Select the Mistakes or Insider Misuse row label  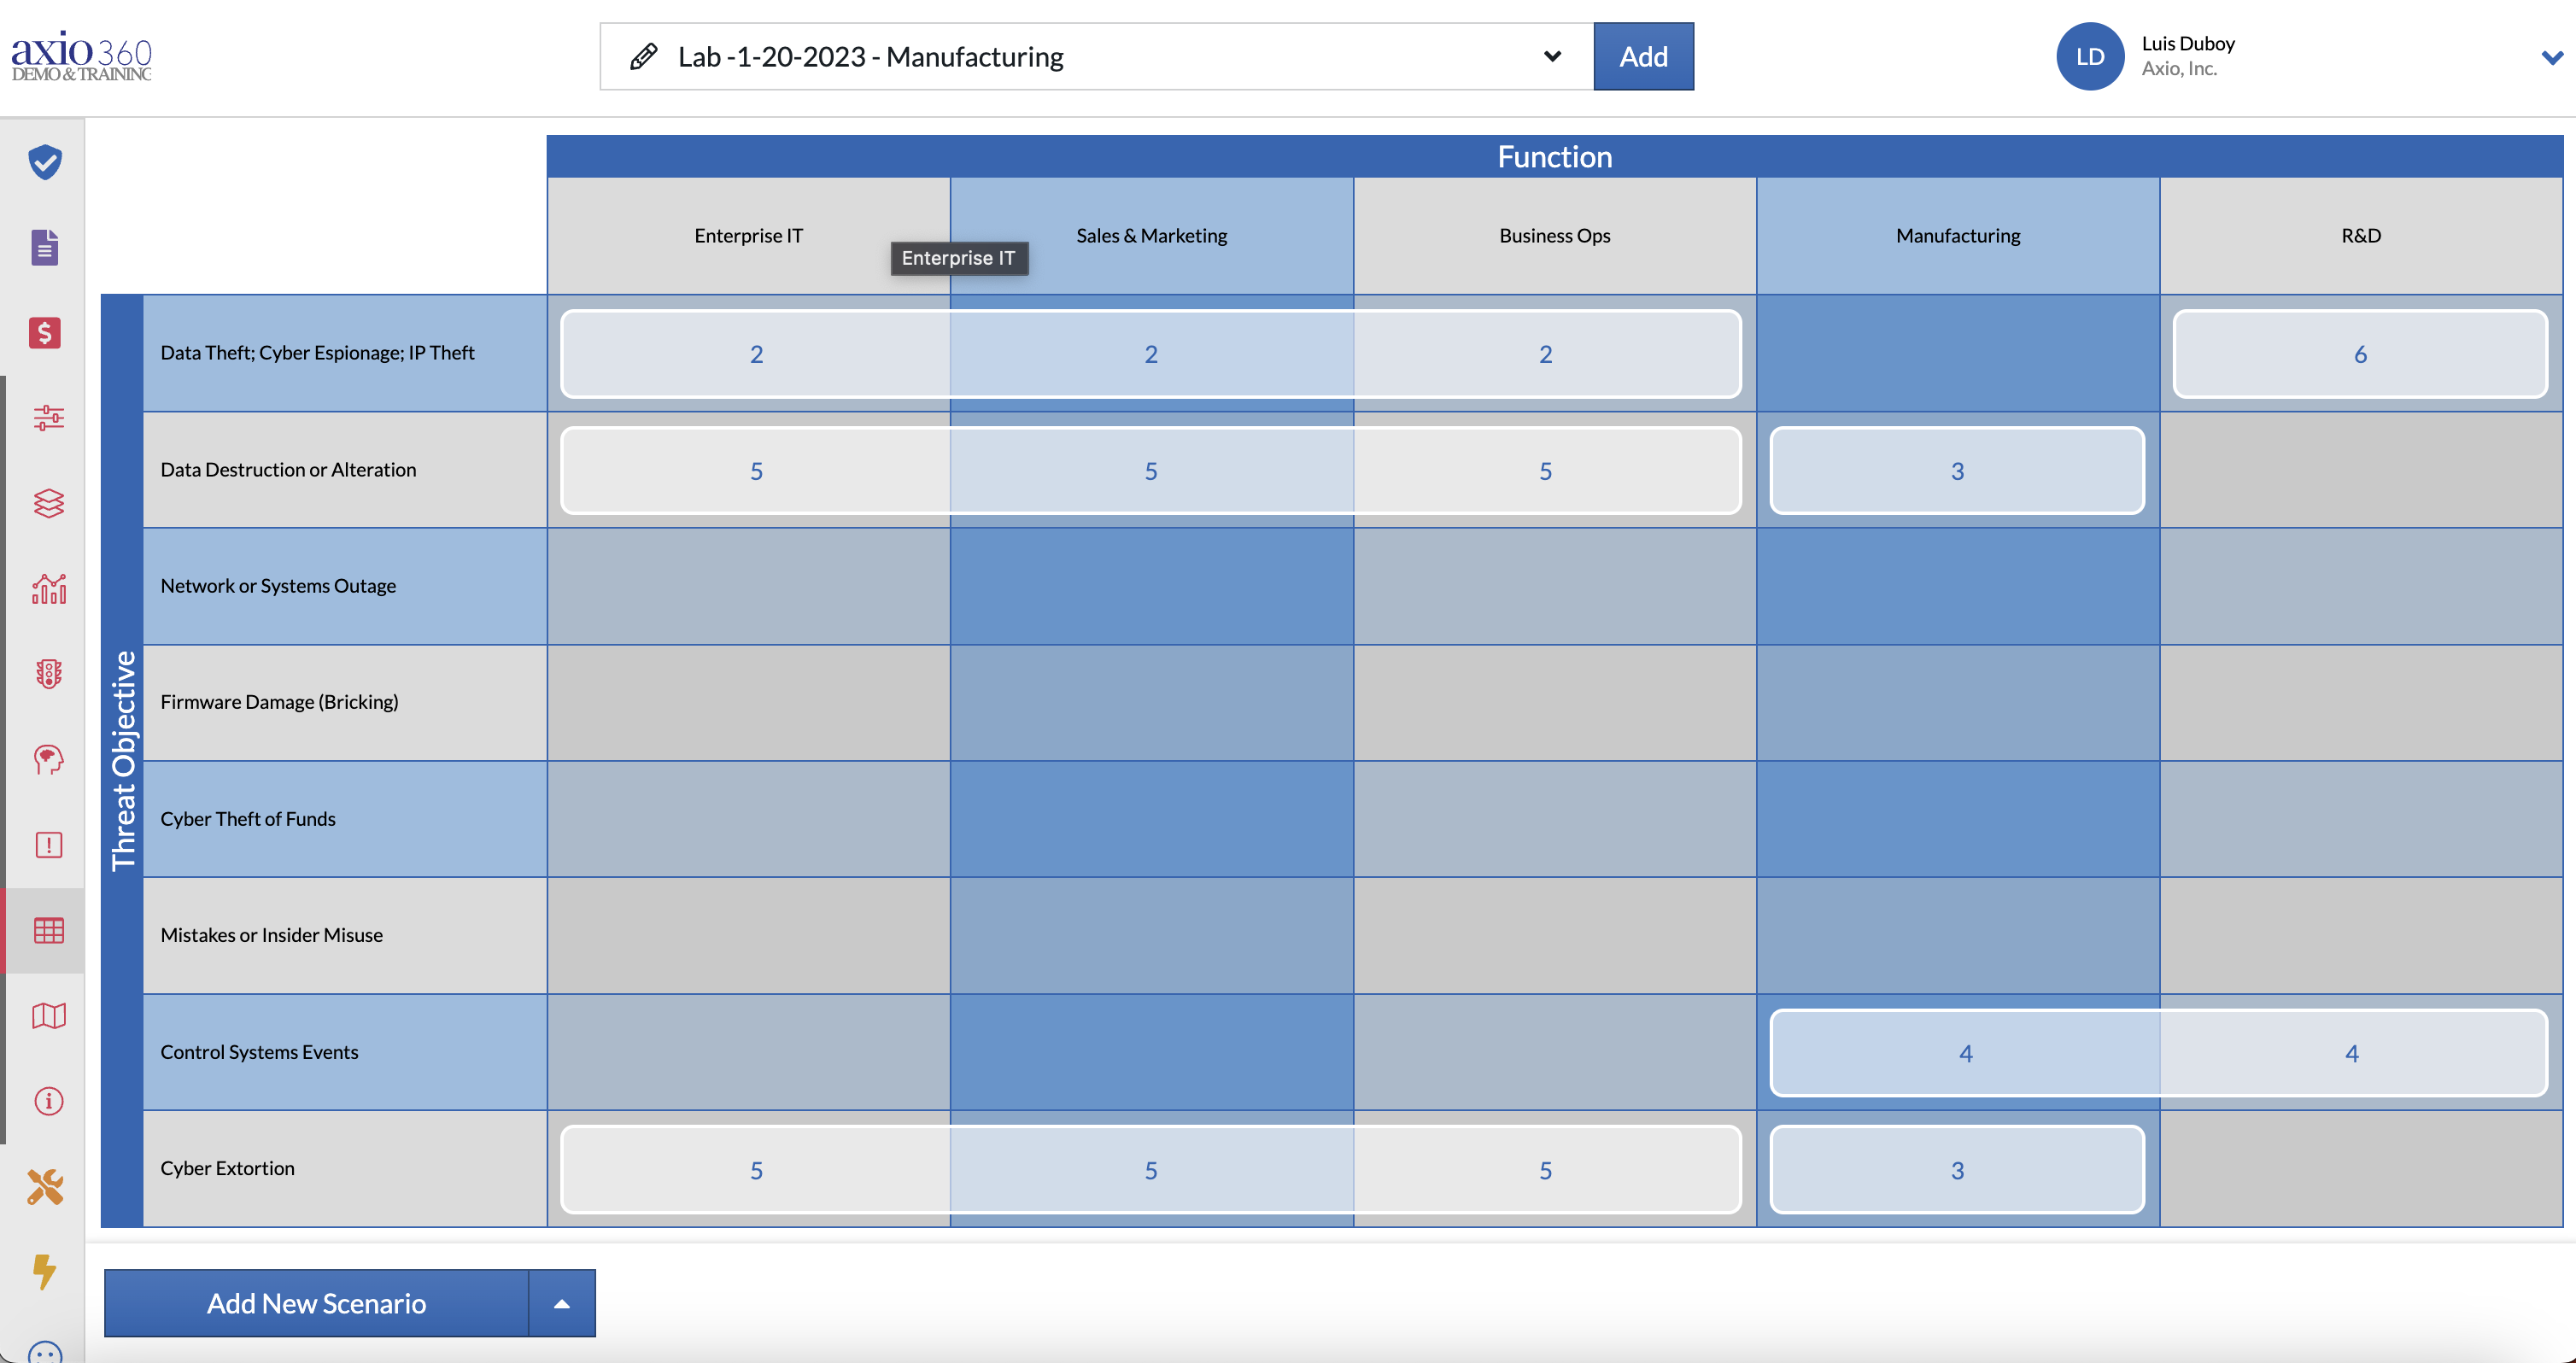(x=345, y=935)
